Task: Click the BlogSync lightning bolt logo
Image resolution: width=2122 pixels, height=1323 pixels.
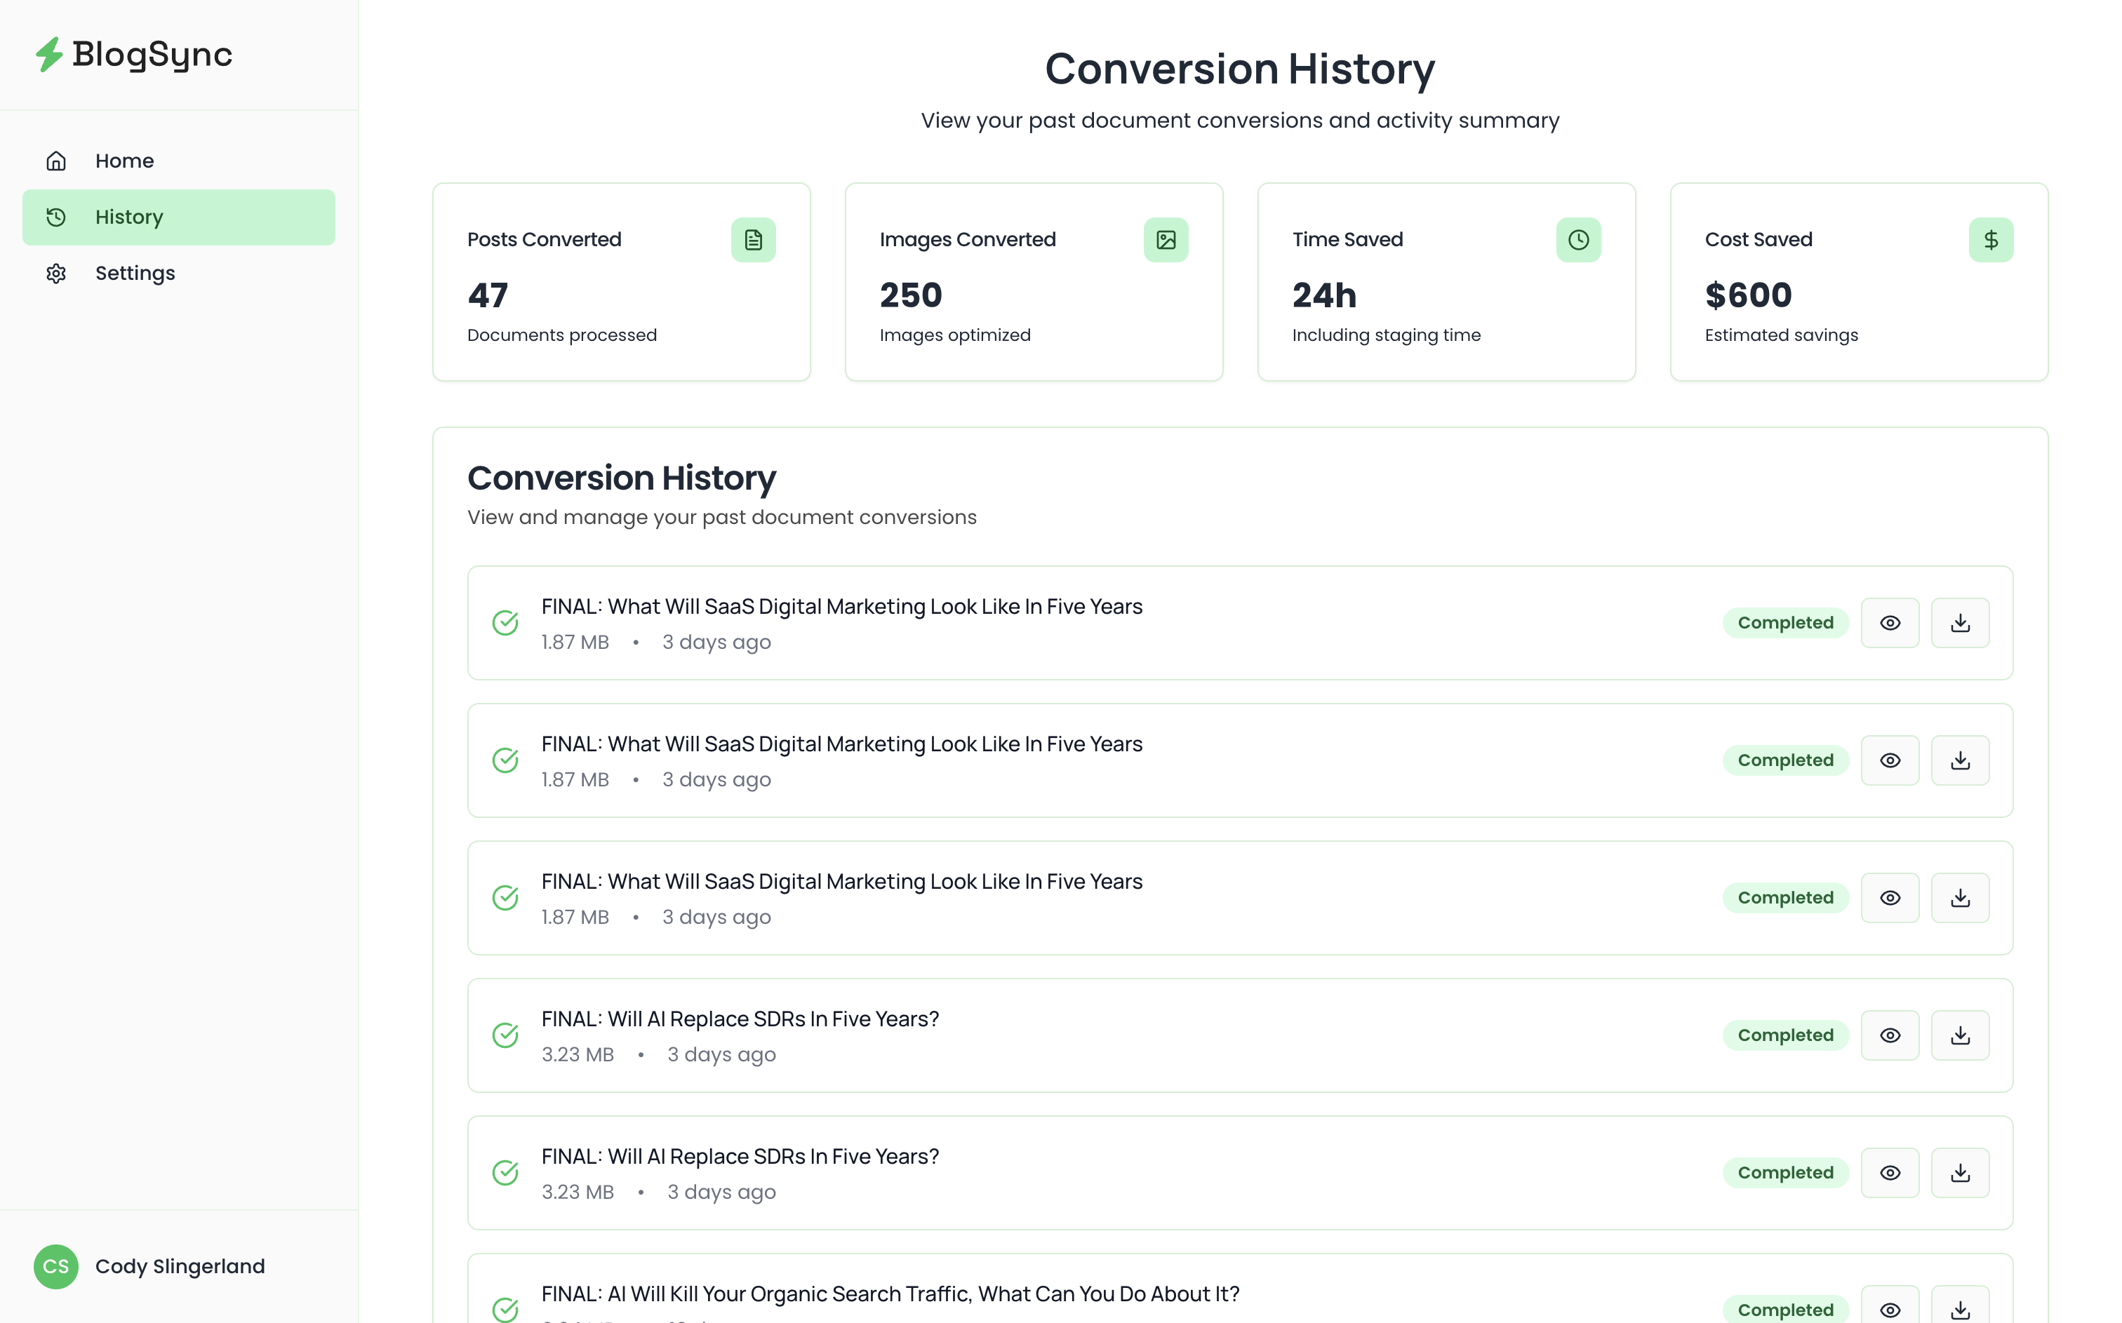Action: pyautogui.click(x=49, y=54)
